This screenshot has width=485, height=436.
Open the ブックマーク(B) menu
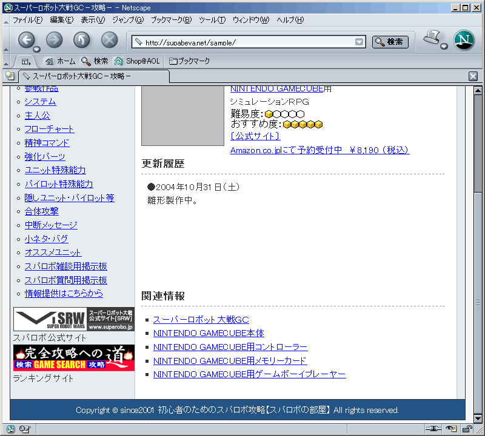[x=171, y=20]
